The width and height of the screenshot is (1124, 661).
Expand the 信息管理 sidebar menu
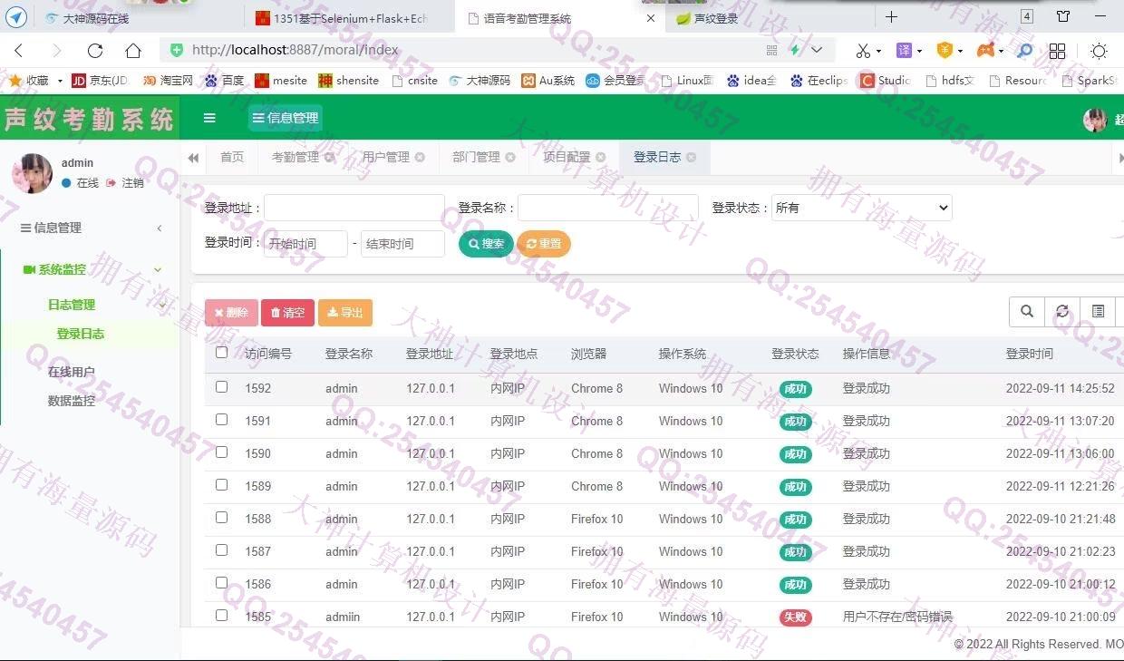[91, 228]
